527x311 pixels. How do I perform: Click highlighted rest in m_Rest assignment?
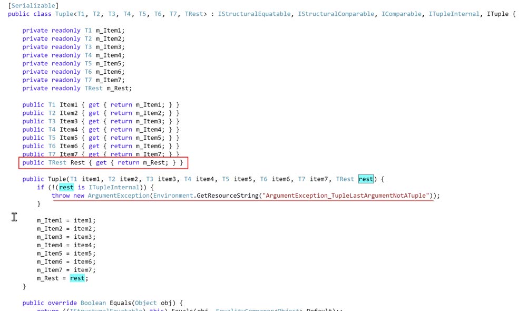(x=77, y=278)
